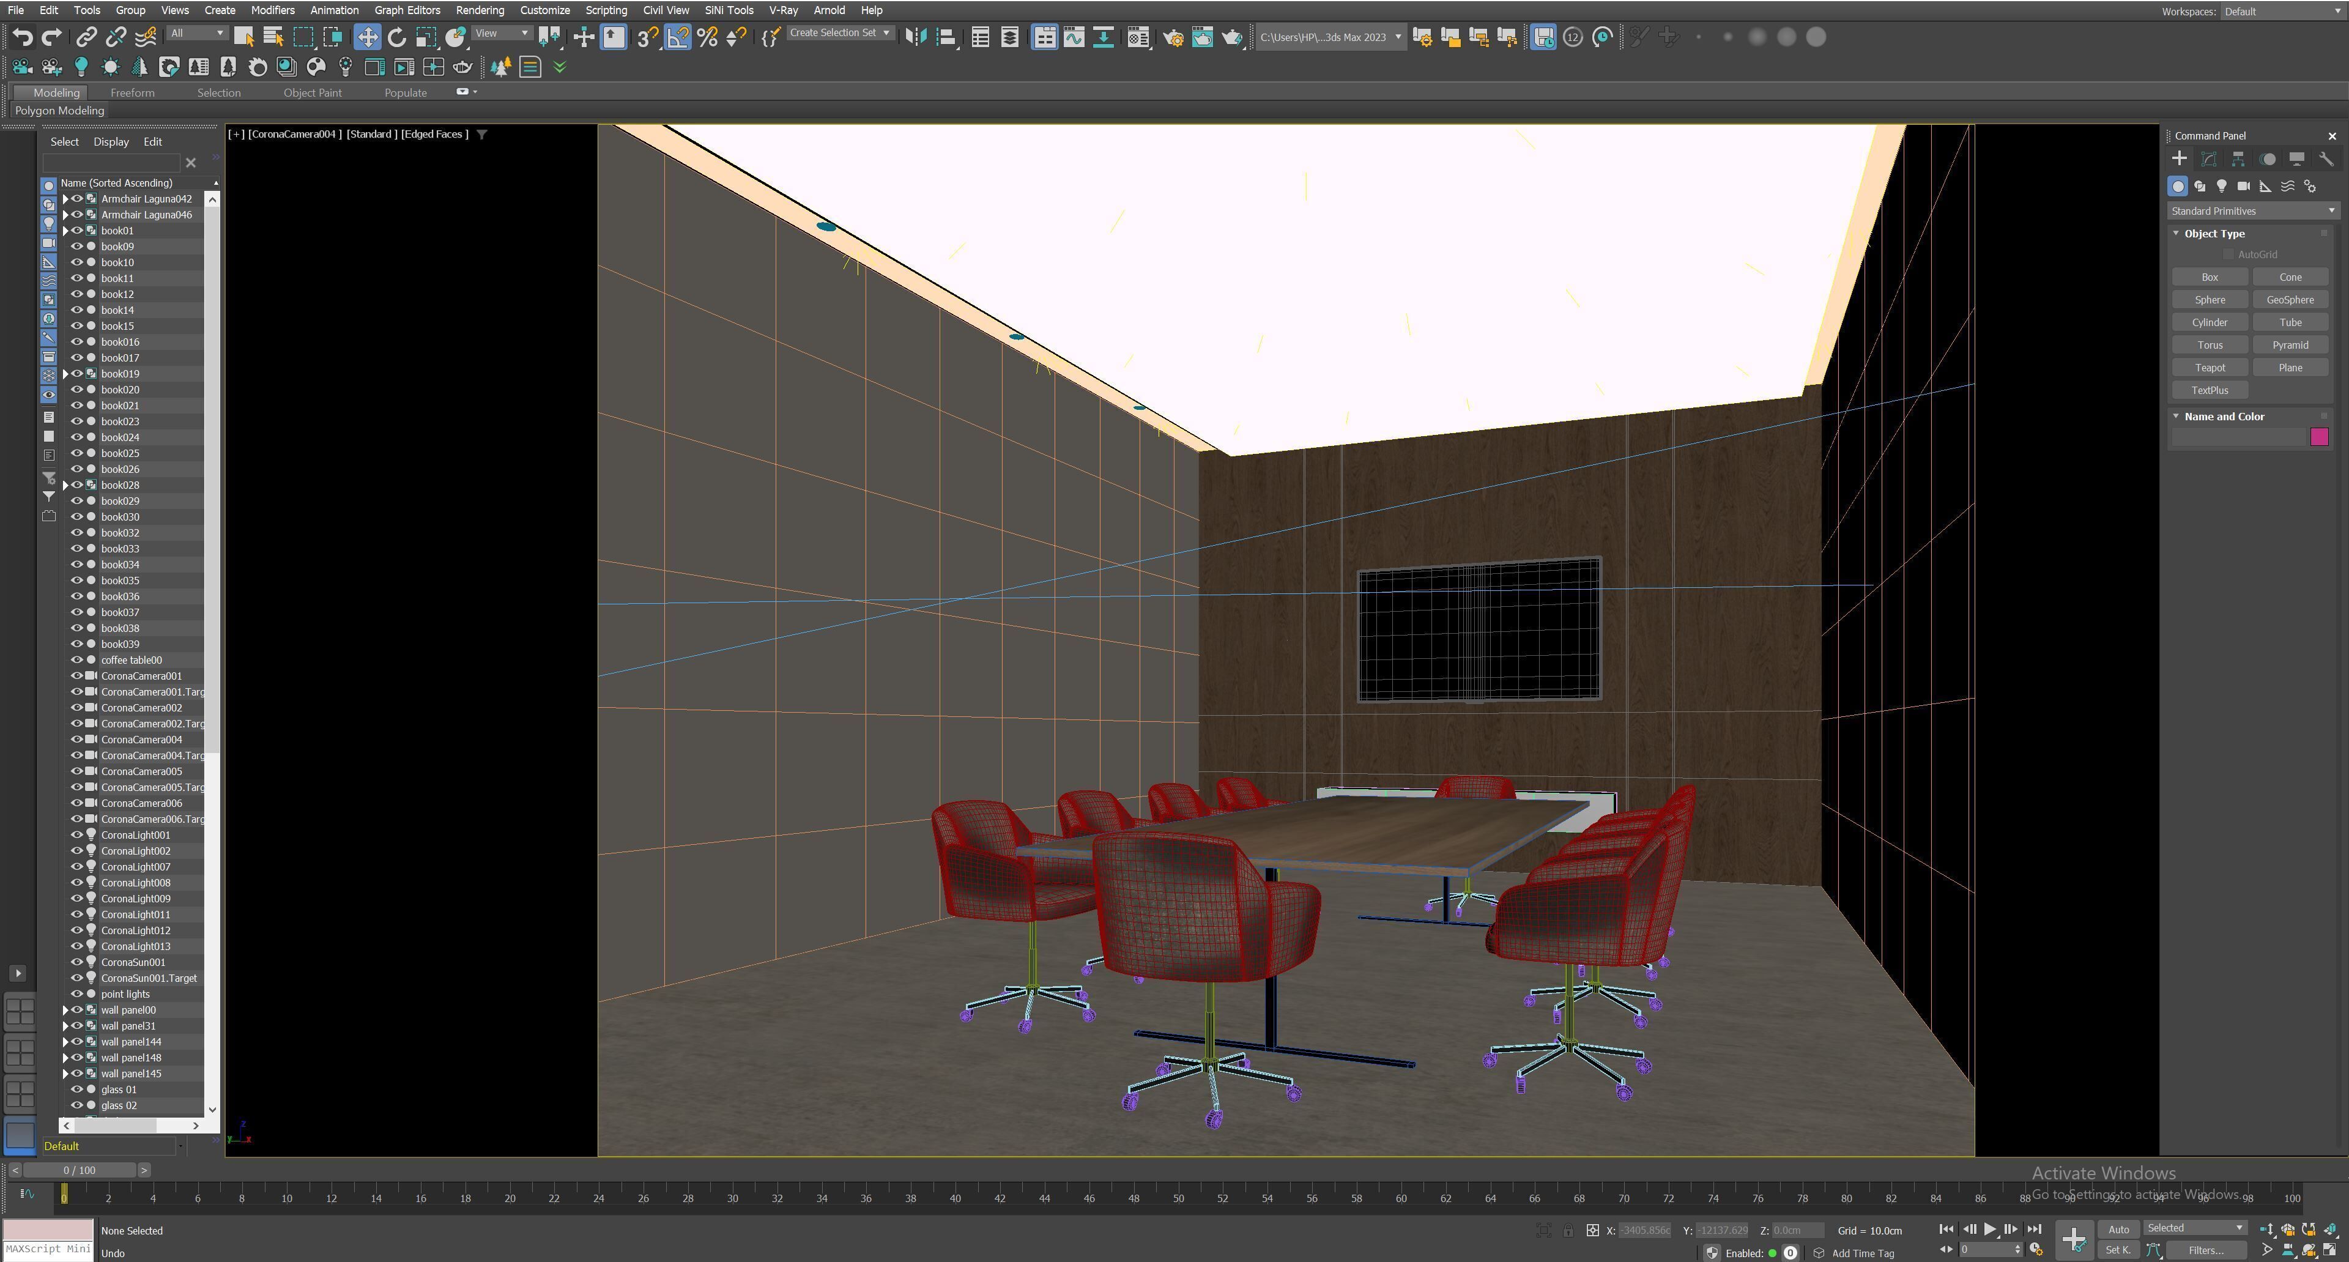Viewport: 2349px width, 1262px height.
Task: Toggle visibility eye for CoronaCamera004
Action: pos(78,740)
